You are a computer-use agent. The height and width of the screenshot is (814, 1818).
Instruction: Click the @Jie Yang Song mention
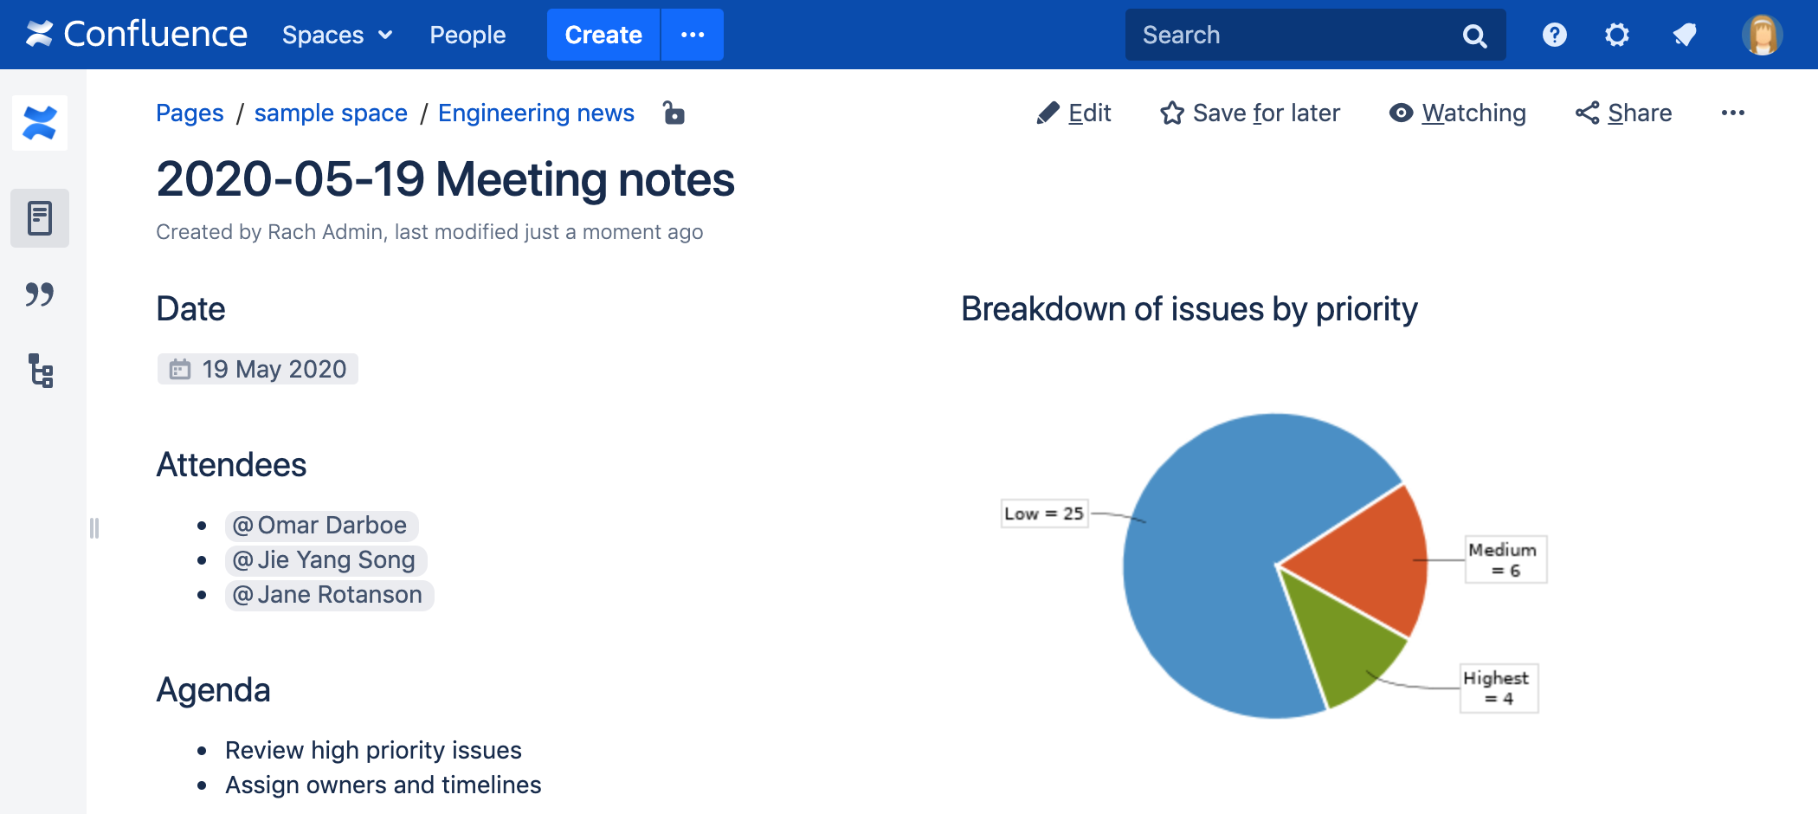tap(326, 560)
